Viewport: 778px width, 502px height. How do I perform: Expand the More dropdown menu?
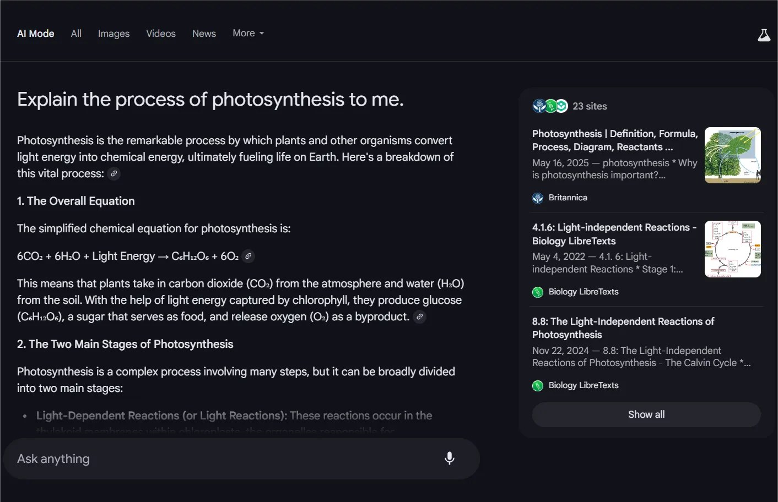click(x=248, y=34)
